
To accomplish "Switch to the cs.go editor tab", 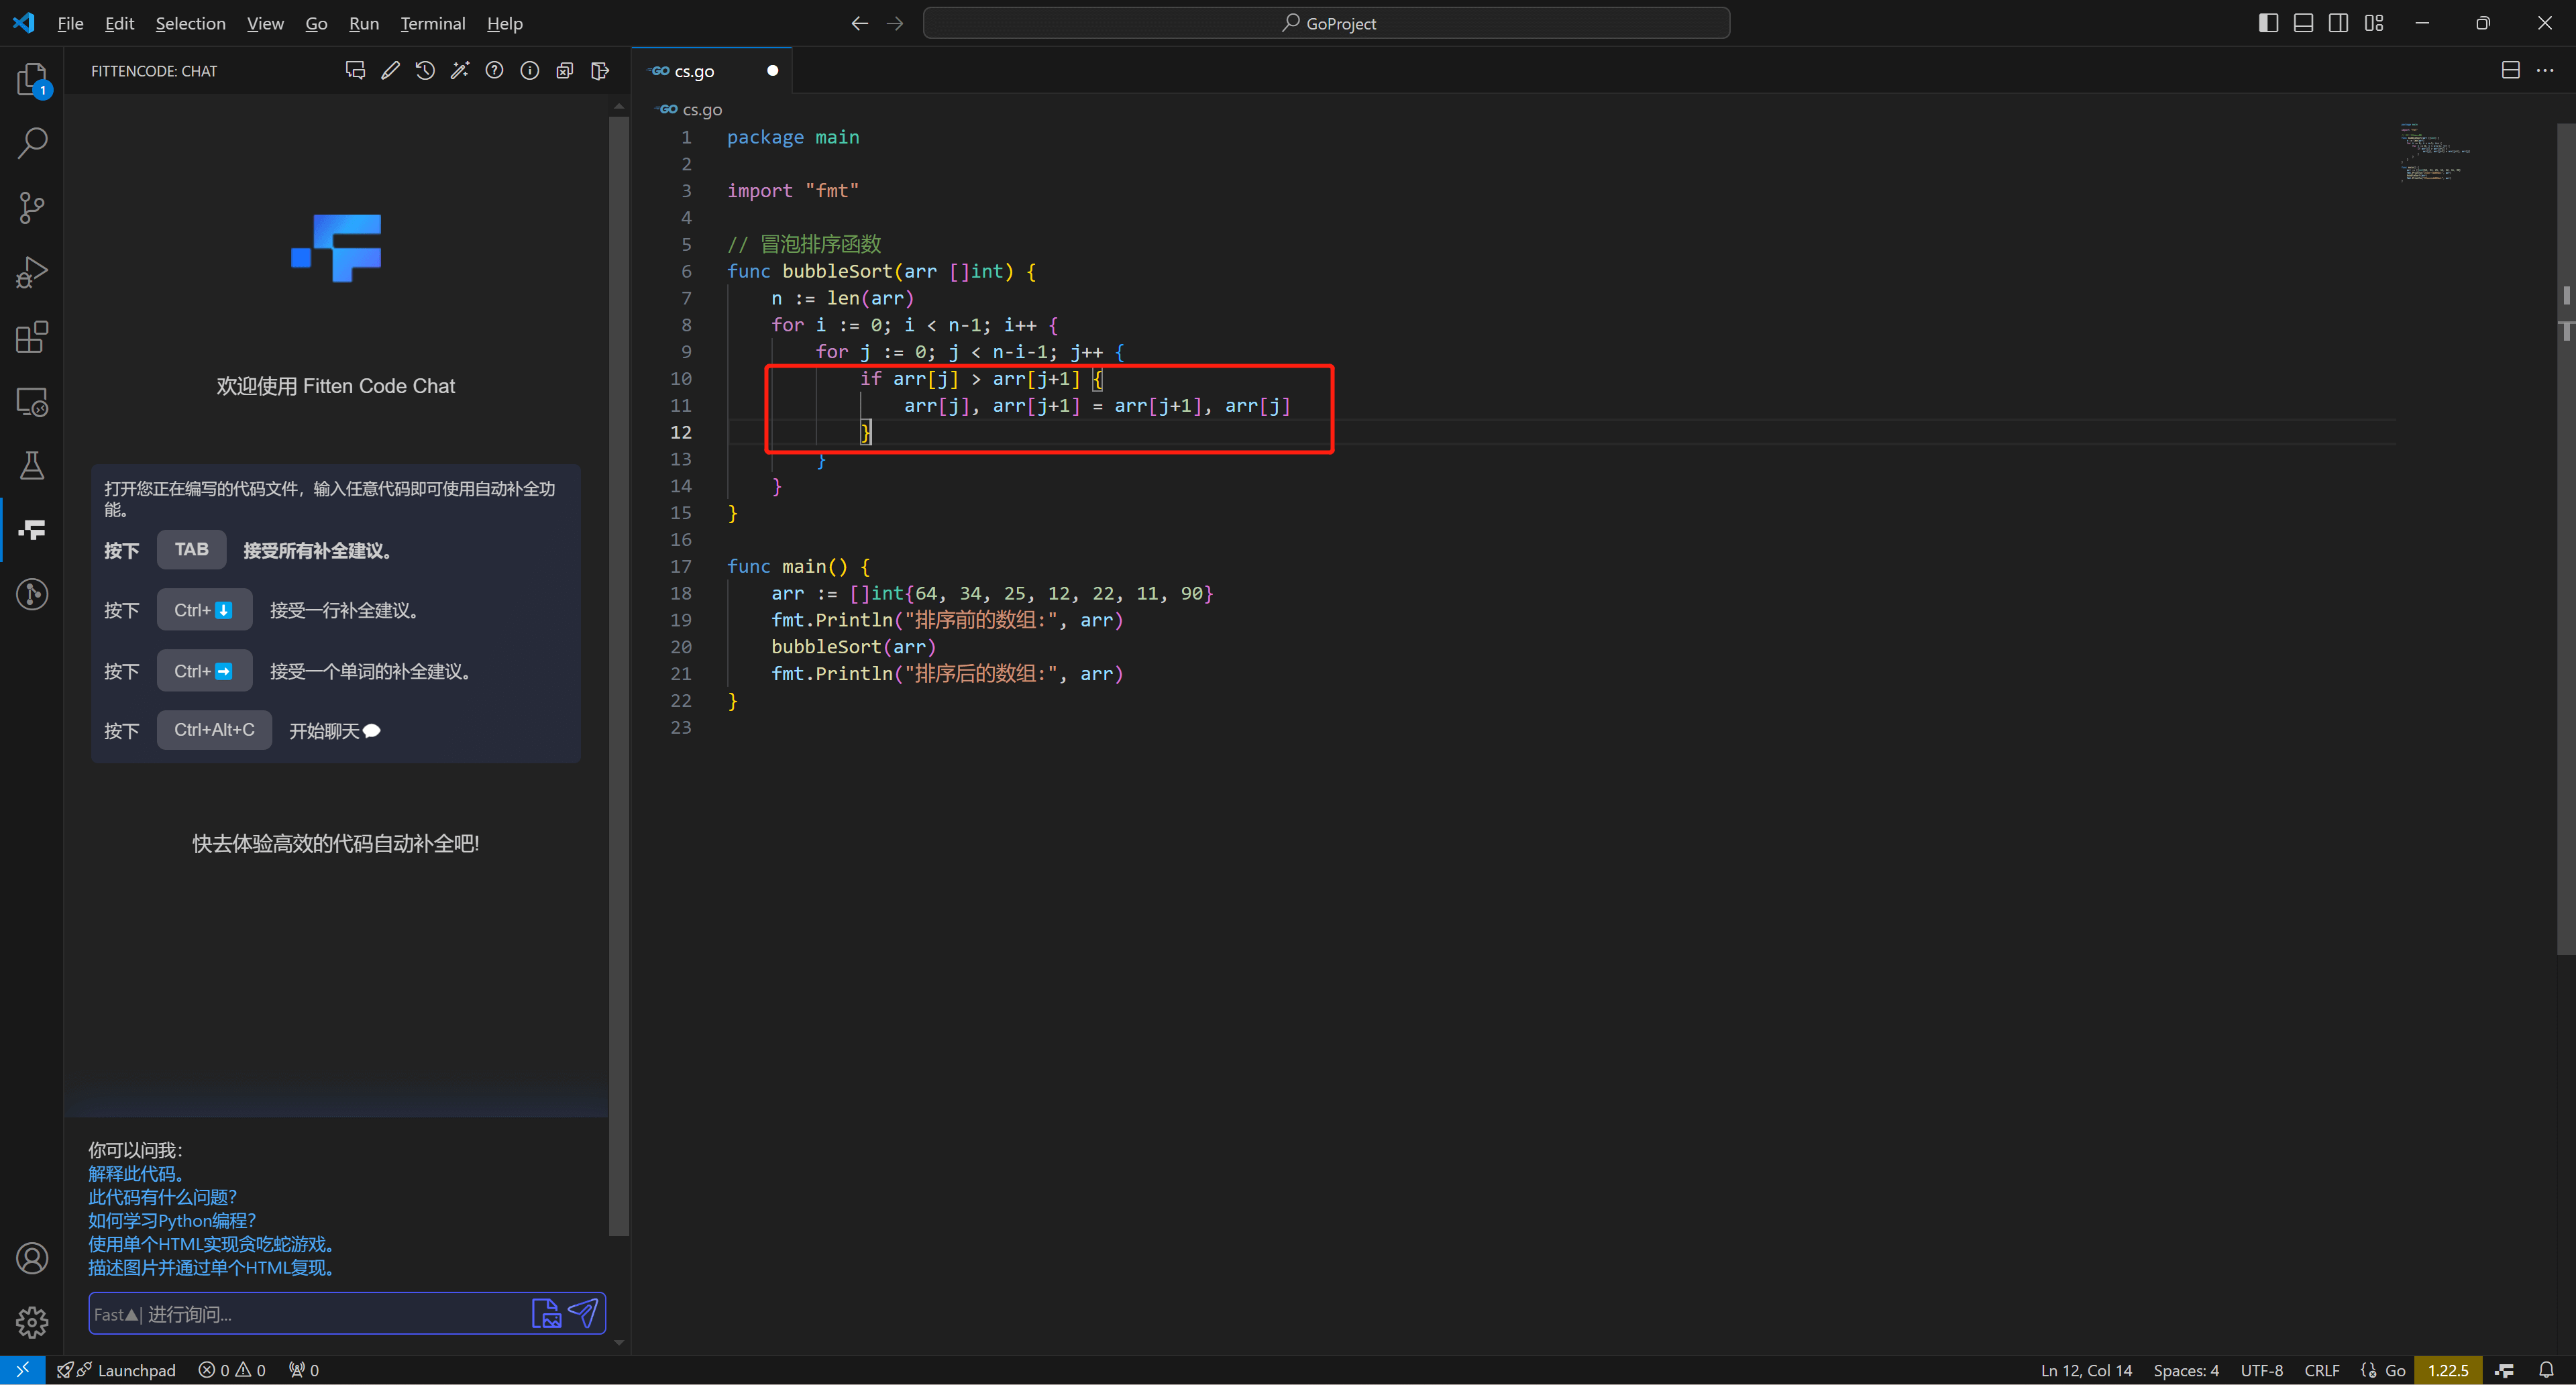I will point(694,71).
